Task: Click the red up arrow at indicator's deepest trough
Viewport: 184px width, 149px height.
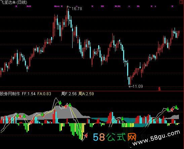Action: coord(86,135)
